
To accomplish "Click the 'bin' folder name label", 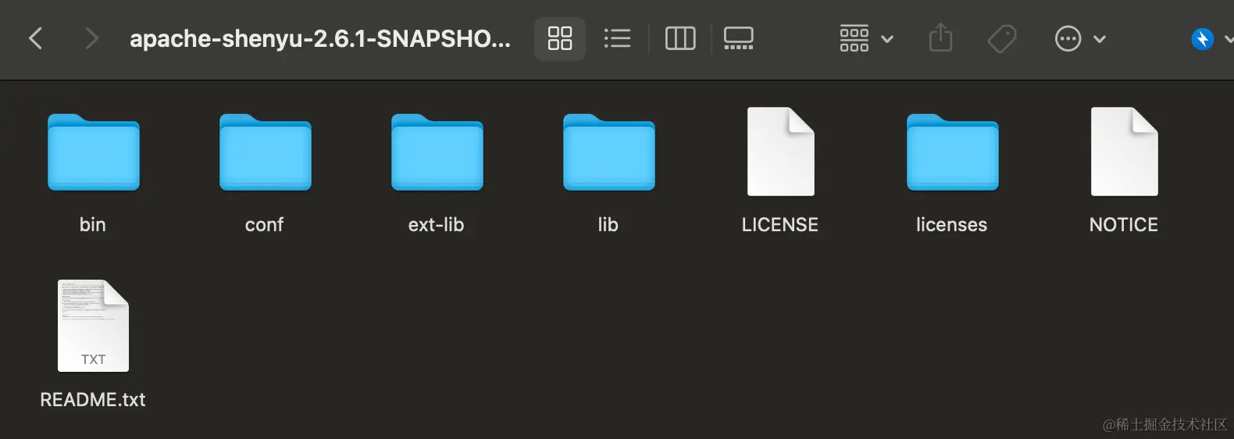I will tap(93, 225).
